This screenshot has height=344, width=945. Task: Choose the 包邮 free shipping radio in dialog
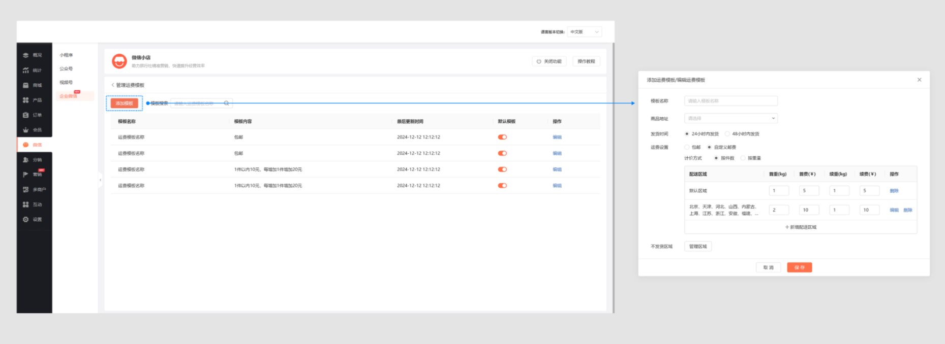pos(687,147)
